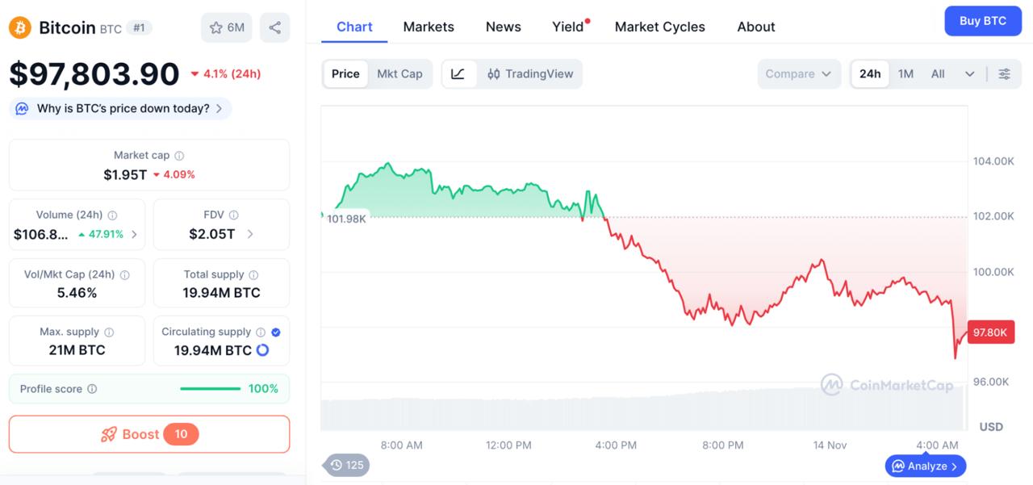Click the Market cap info icon

(x=179, y=156)
